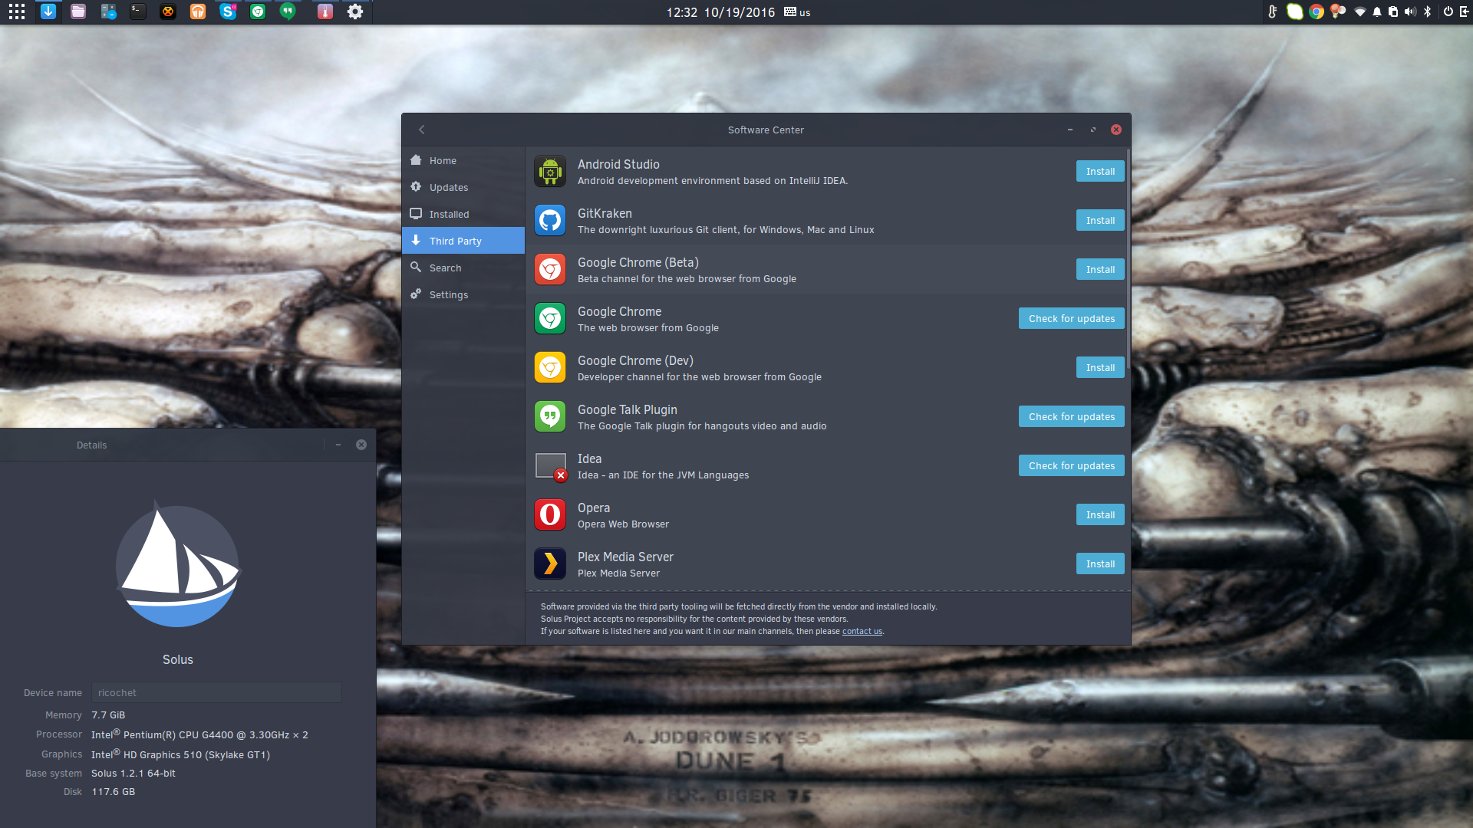Open Skype from the top panel

coord(228,11)
